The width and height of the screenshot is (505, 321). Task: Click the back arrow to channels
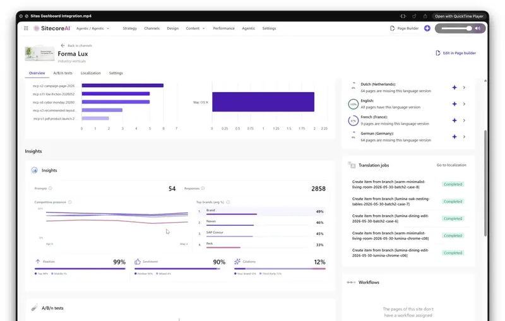pos(62,45)
